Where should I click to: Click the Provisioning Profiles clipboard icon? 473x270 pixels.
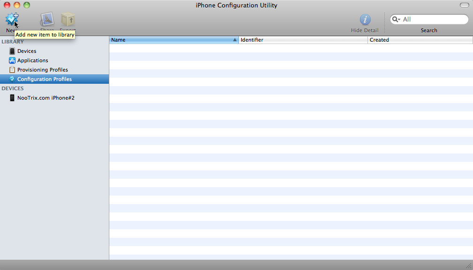point(12,70)
